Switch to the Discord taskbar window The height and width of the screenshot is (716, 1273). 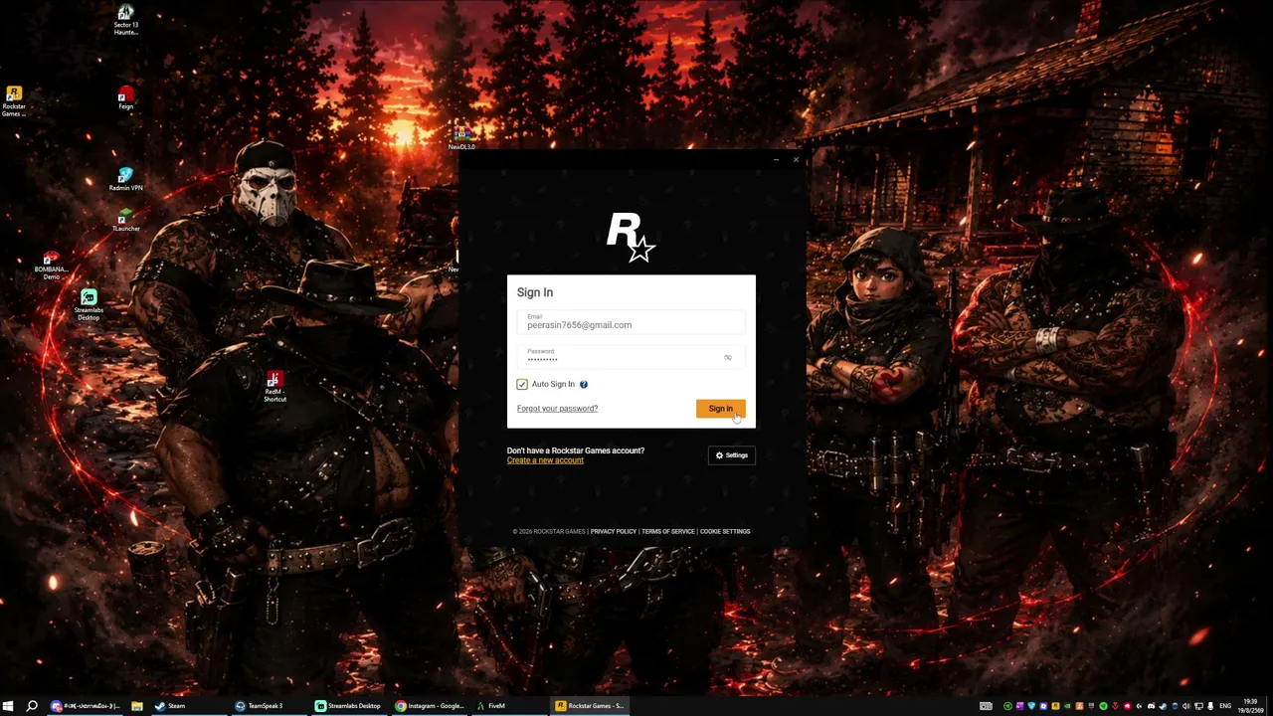click(86, 706)
